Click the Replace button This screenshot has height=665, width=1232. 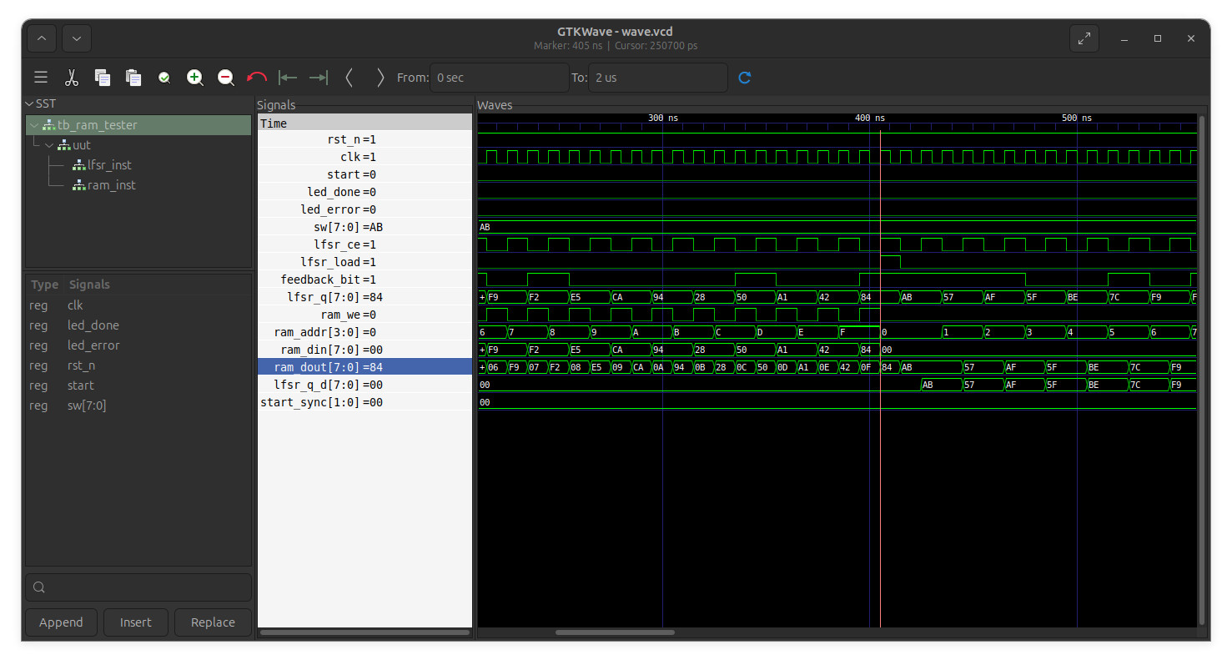(213, 622)
